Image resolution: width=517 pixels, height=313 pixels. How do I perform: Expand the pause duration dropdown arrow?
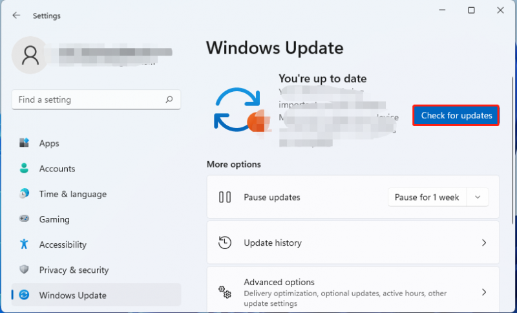click(x=478, y=197)
